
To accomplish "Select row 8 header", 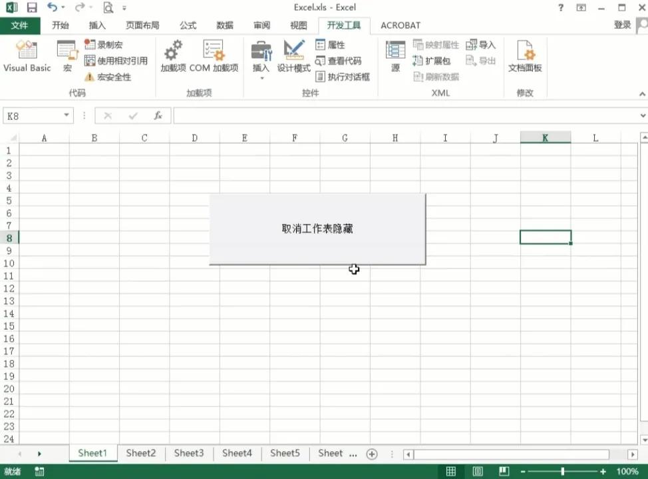I will point(9,238).
